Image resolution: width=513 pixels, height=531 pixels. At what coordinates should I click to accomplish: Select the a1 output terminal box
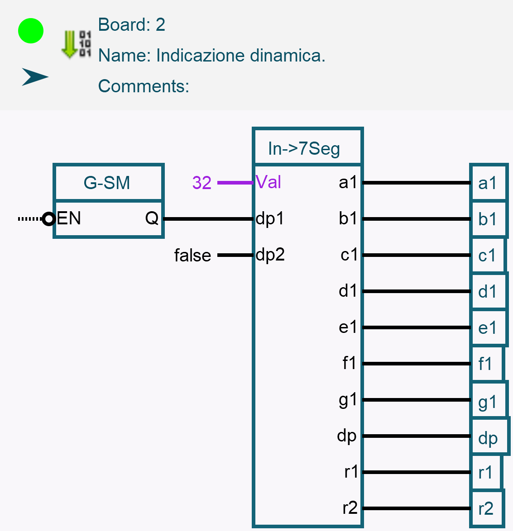488,183
